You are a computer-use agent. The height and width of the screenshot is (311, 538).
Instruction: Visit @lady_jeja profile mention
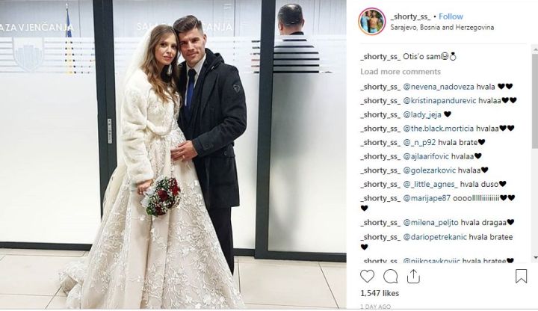click(422, 114)
